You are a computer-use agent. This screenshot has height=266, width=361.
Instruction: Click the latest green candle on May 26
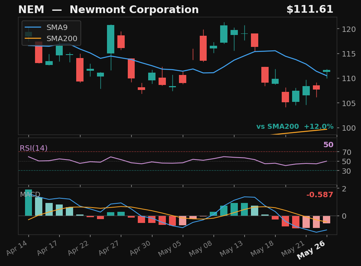(x=327, y=71)
